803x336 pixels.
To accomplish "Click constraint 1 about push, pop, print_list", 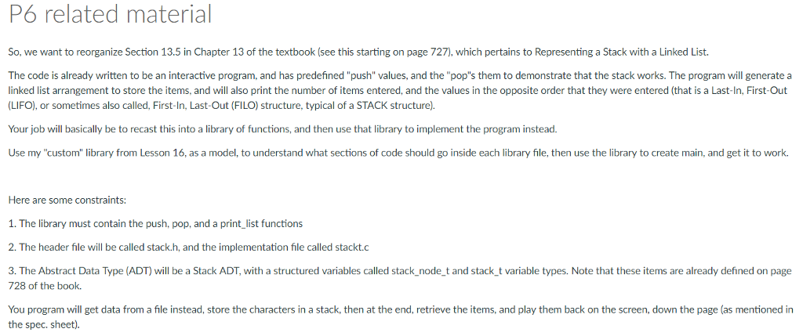I will (156, 223).
